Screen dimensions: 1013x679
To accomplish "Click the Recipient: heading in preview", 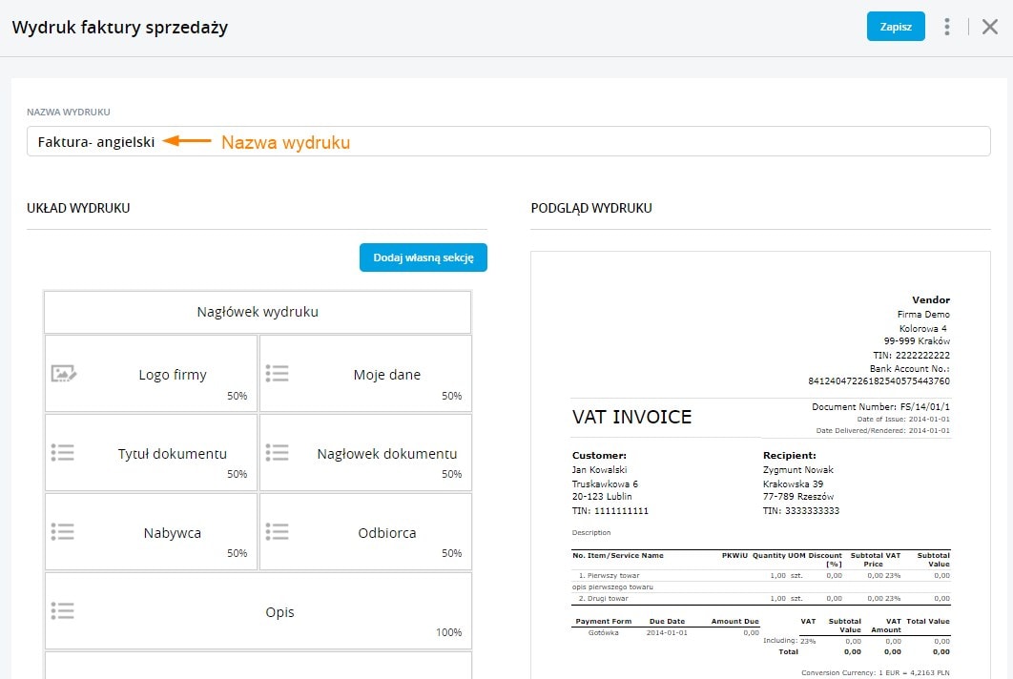I will point(790,456).
